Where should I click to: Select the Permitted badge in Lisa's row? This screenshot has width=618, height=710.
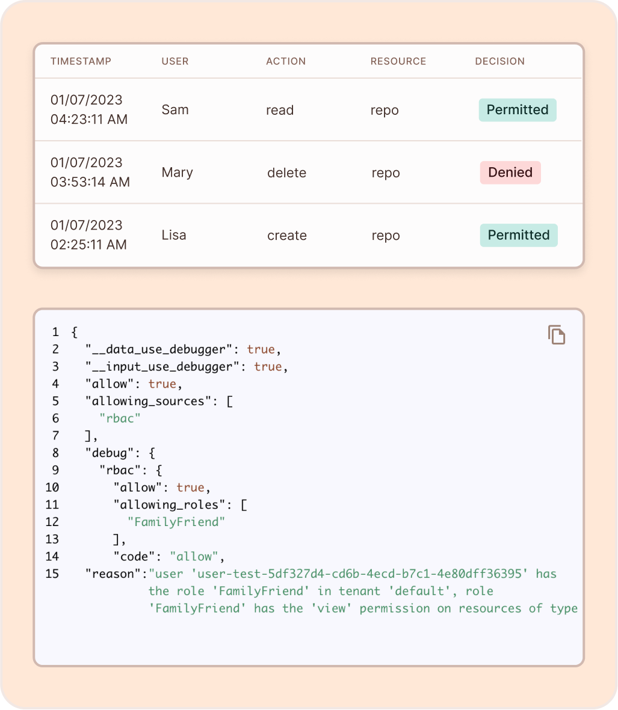[x=518, y=235]
